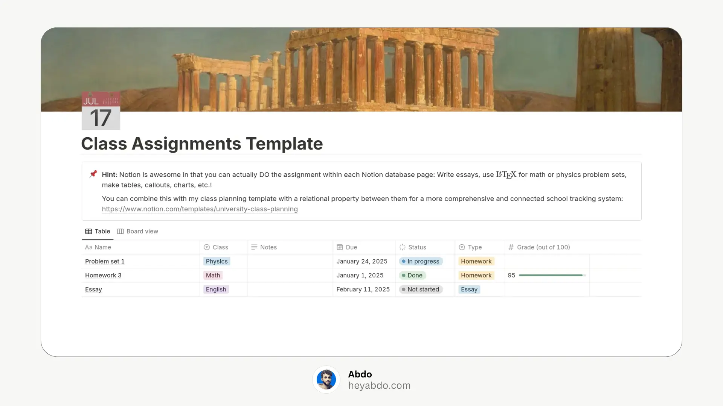723x406 pixels.
Task: Open the Class column header menu
Action: (x=223, y=247)
